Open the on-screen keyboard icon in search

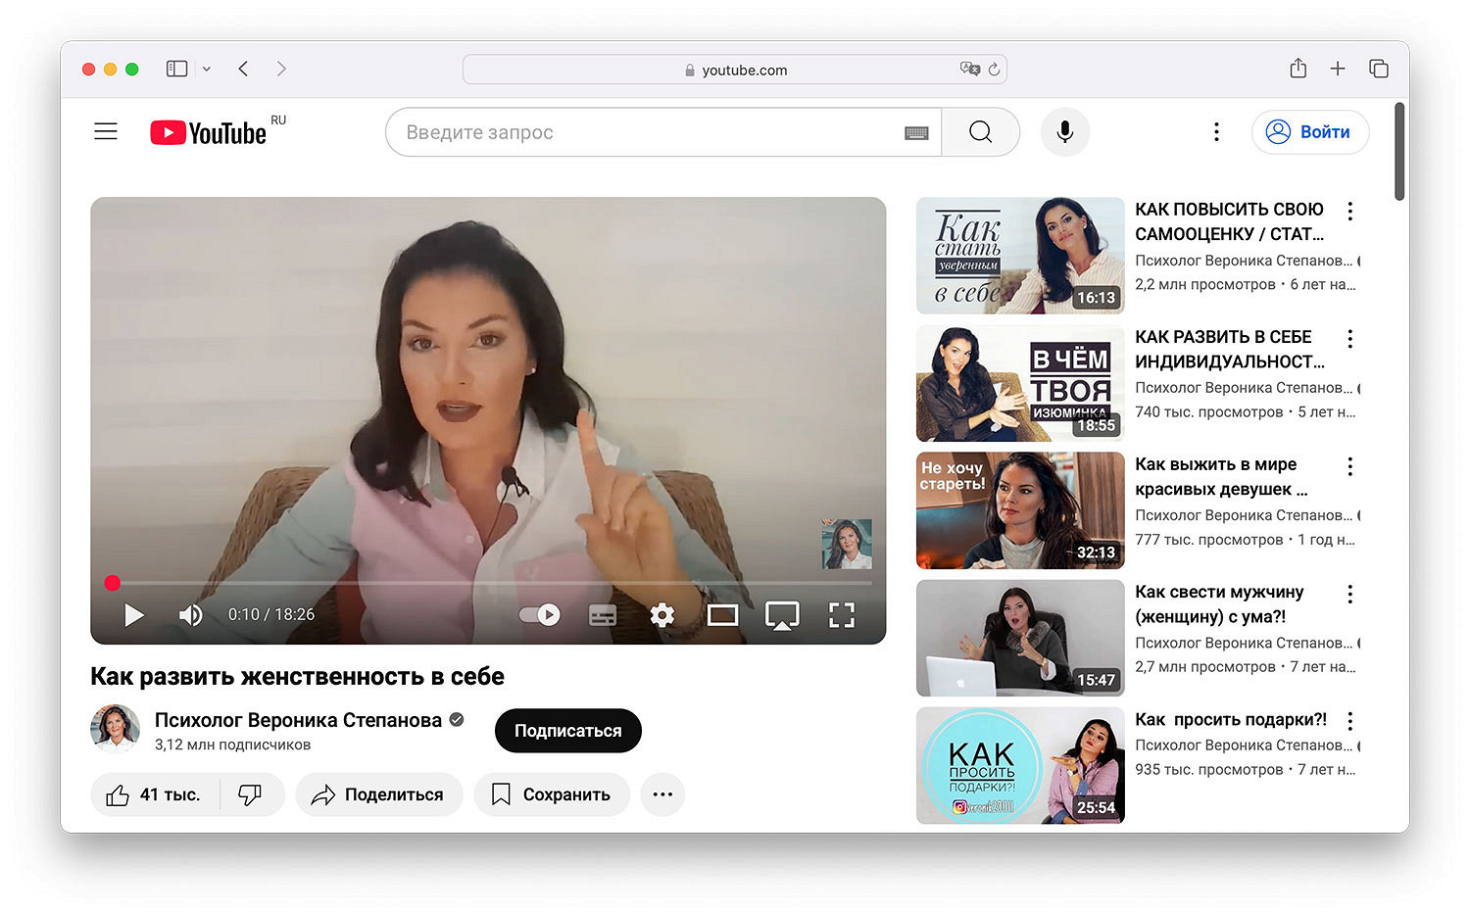tap(916, 133)
